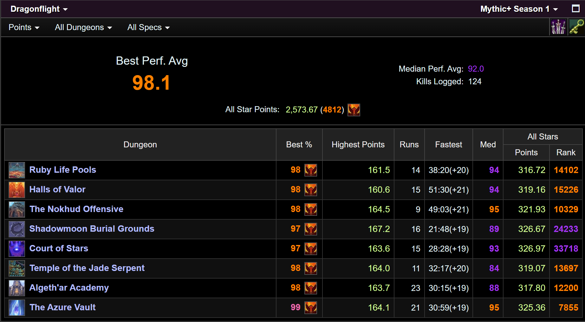This screenshot has width=585, height=322.
Task: Click the spec icon in Nokhud Offensive row
Action: pyautogui.click(x=311, y=209)
